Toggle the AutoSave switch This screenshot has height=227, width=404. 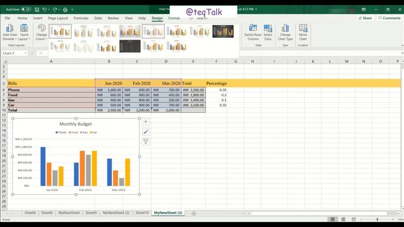point(26,9)
